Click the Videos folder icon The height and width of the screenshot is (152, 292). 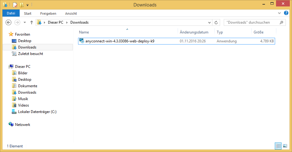(14, 105)
